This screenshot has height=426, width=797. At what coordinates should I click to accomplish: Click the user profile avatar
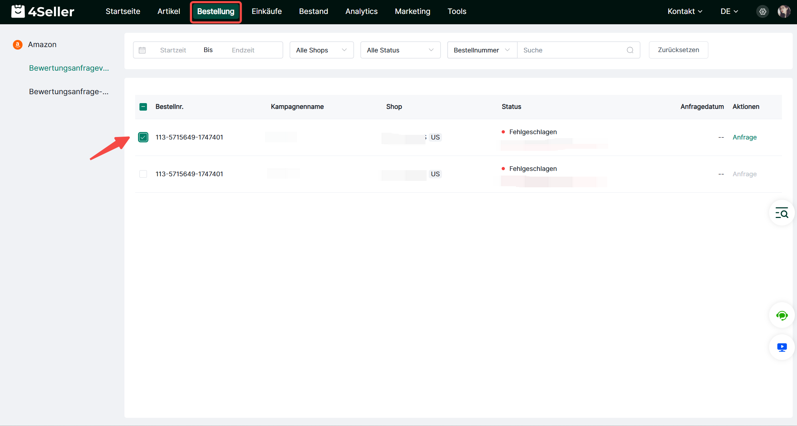784,11
